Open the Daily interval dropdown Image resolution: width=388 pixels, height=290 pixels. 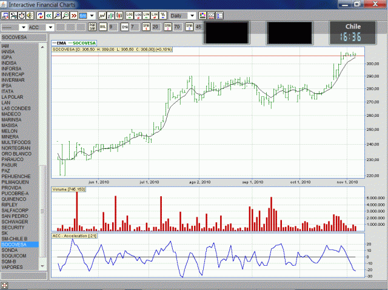[x=182, y=15]
